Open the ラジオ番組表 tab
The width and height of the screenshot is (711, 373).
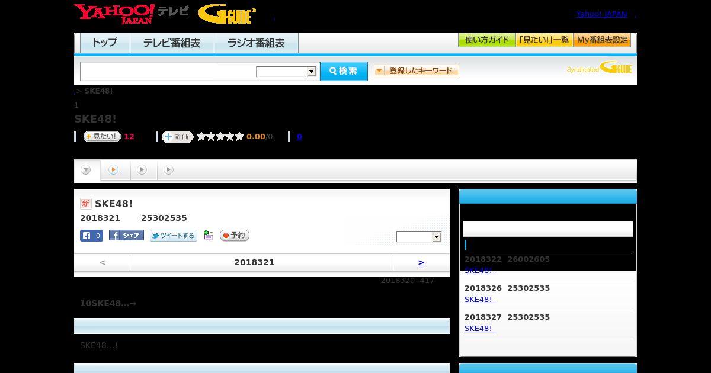[256, 43]
